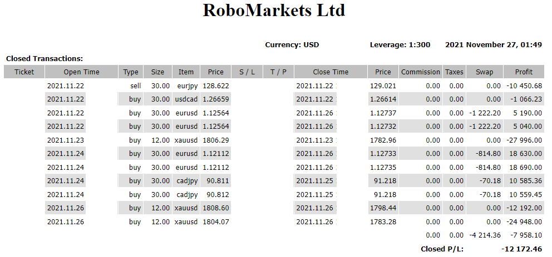Select the T / P column header
The width and height of the screenshot is (552, 257).
(x=278, y=72)
